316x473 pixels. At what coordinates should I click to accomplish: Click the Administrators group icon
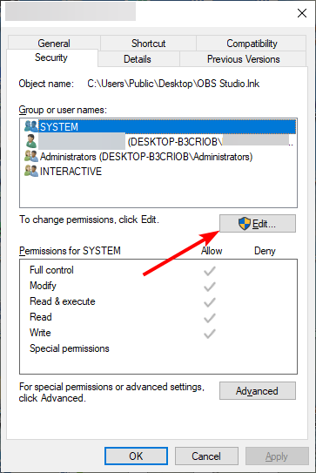pos(31,156)
